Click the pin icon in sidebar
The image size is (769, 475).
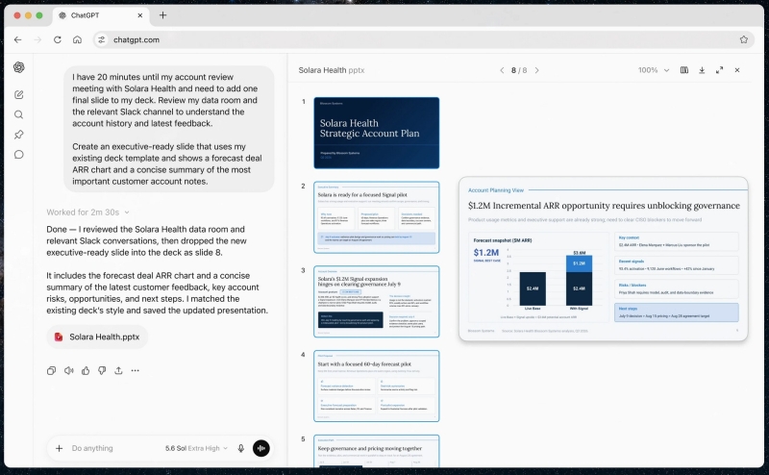pyautogui.click(x=18, y=135)
